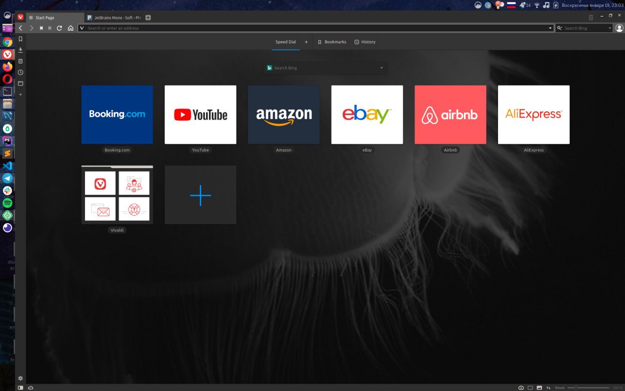625x391 pixels.
Task: Add a web panel with plus icon
Action: [x=21, y=94]
